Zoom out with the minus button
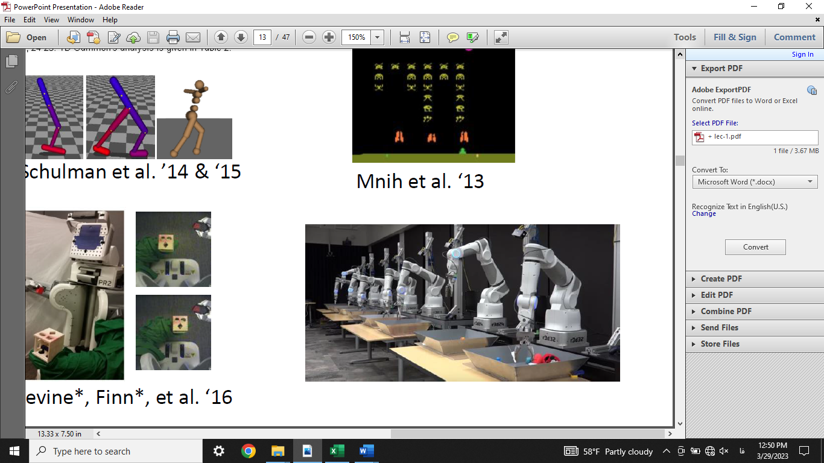 point(309,37)
